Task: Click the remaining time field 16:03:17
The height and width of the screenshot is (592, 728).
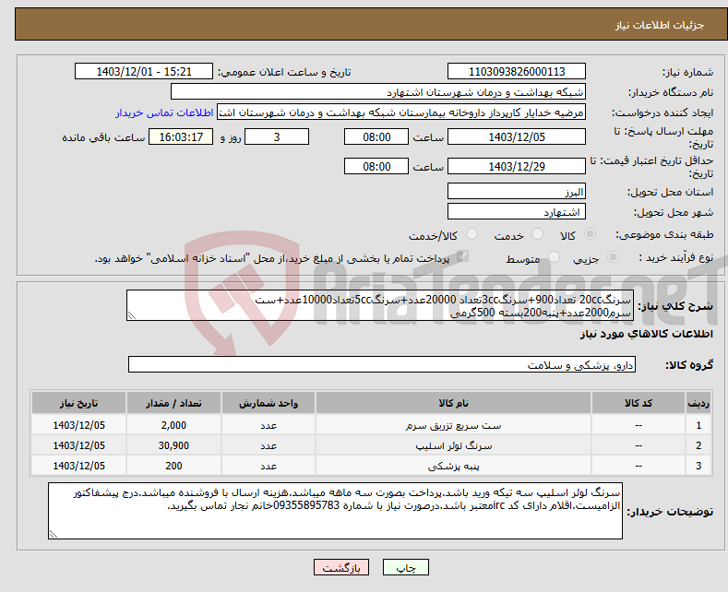Action: pyautogui.click(x=181, y=136)
